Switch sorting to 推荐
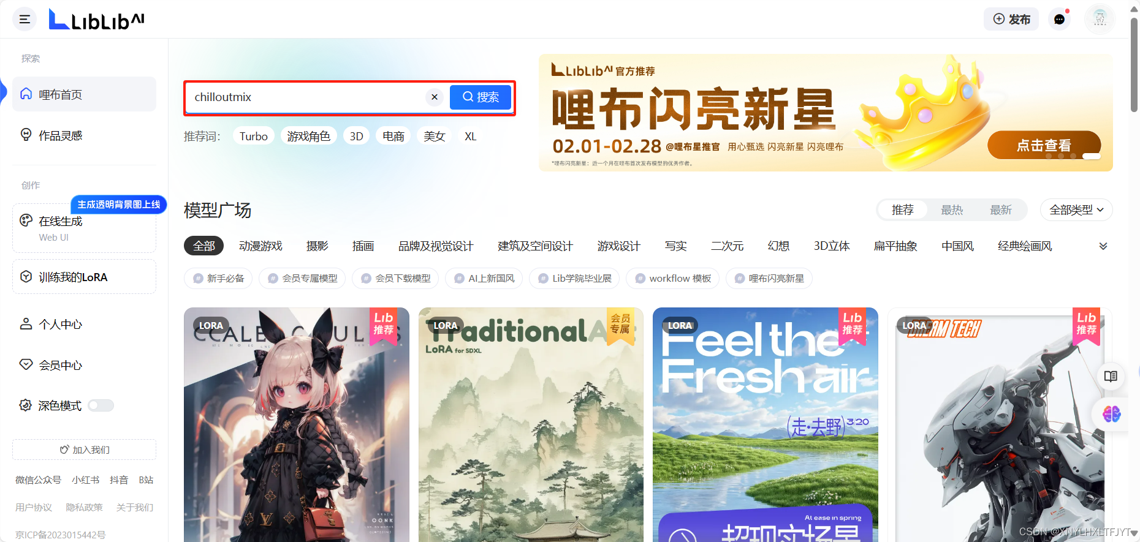Image resolution: width=1140 pixels, height=542 pixels. click(902, 210)
